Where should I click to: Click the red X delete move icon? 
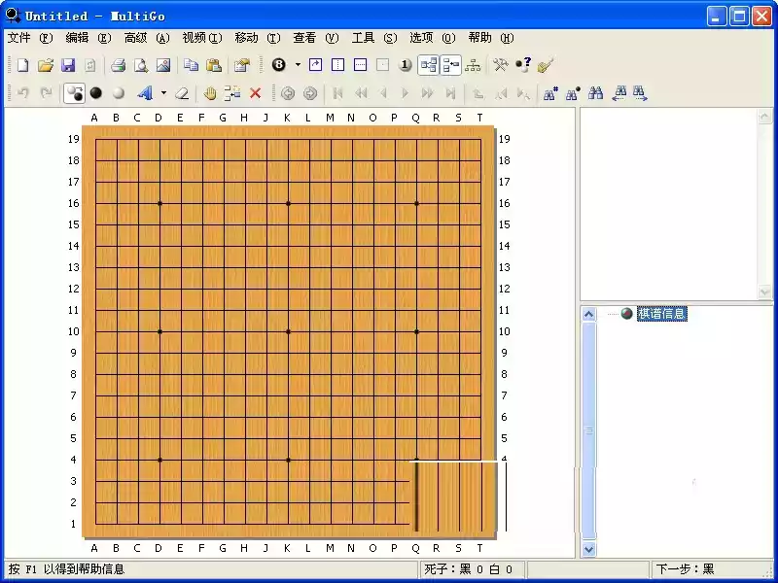(x=256, y=93)
